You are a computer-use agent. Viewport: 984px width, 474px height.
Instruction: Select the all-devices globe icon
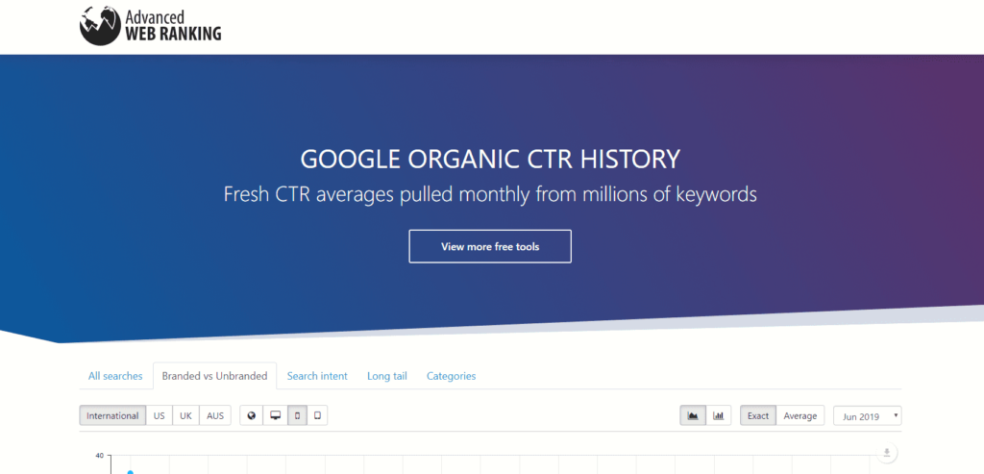[251, 415]
